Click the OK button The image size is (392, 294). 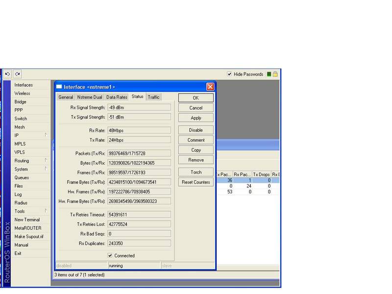click(196, 98)
